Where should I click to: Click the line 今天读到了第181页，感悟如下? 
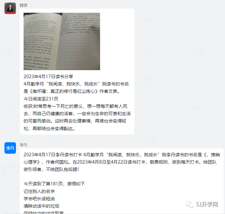coord(54,184)
